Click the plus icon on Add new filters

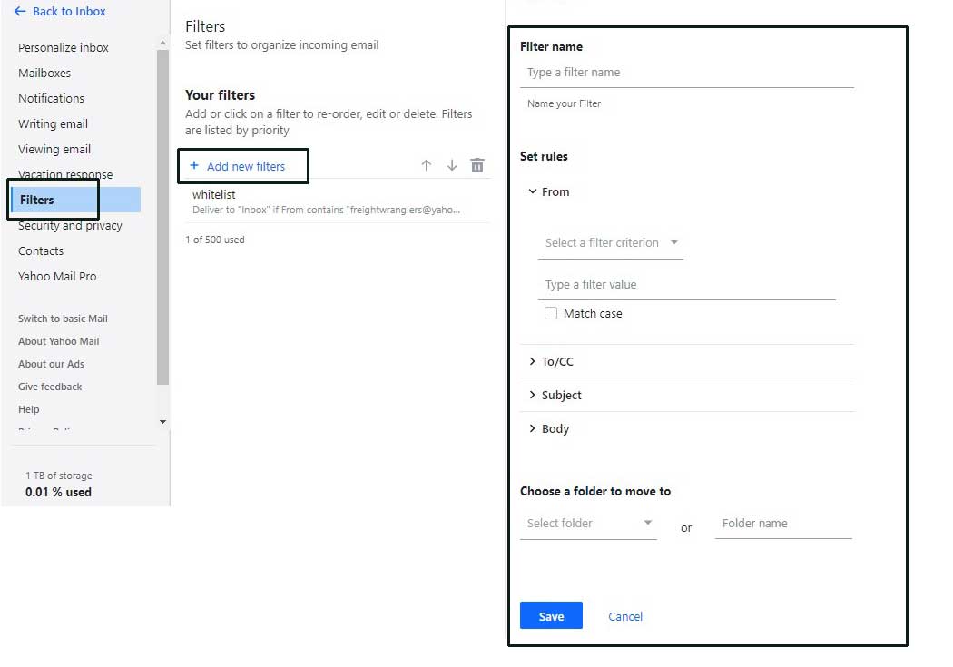coord(194,166)
